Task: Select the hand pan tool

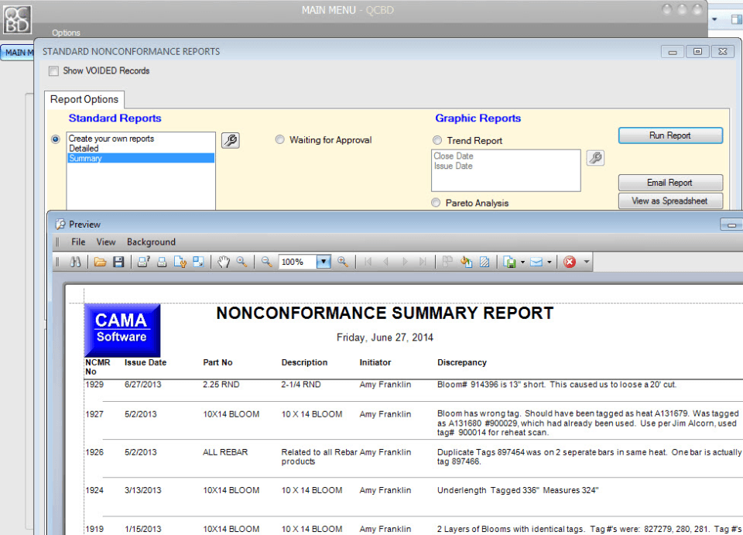Action: click(x=224, y=262)
